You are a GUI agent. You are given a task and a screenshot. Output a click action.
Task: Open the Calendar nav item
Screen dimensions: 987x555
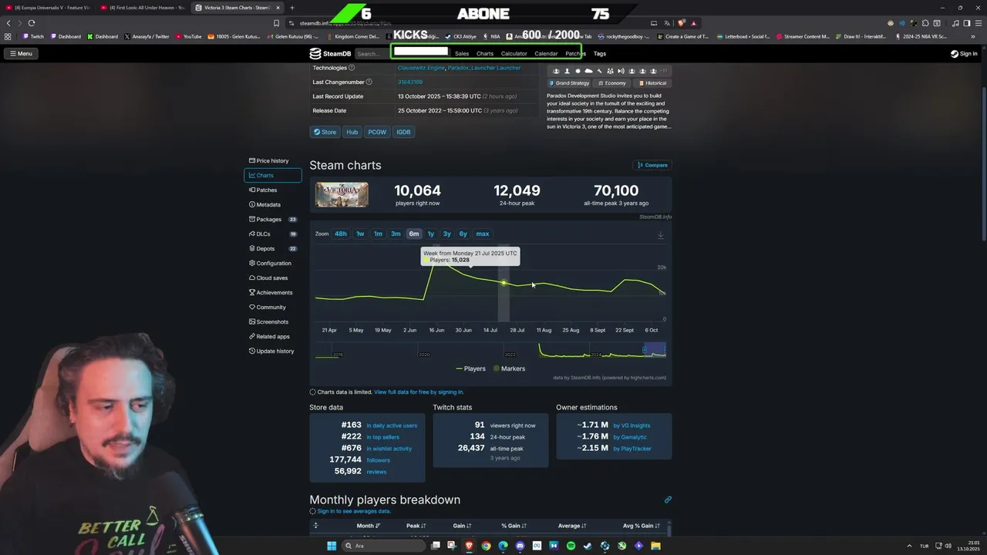click(546, 54)
